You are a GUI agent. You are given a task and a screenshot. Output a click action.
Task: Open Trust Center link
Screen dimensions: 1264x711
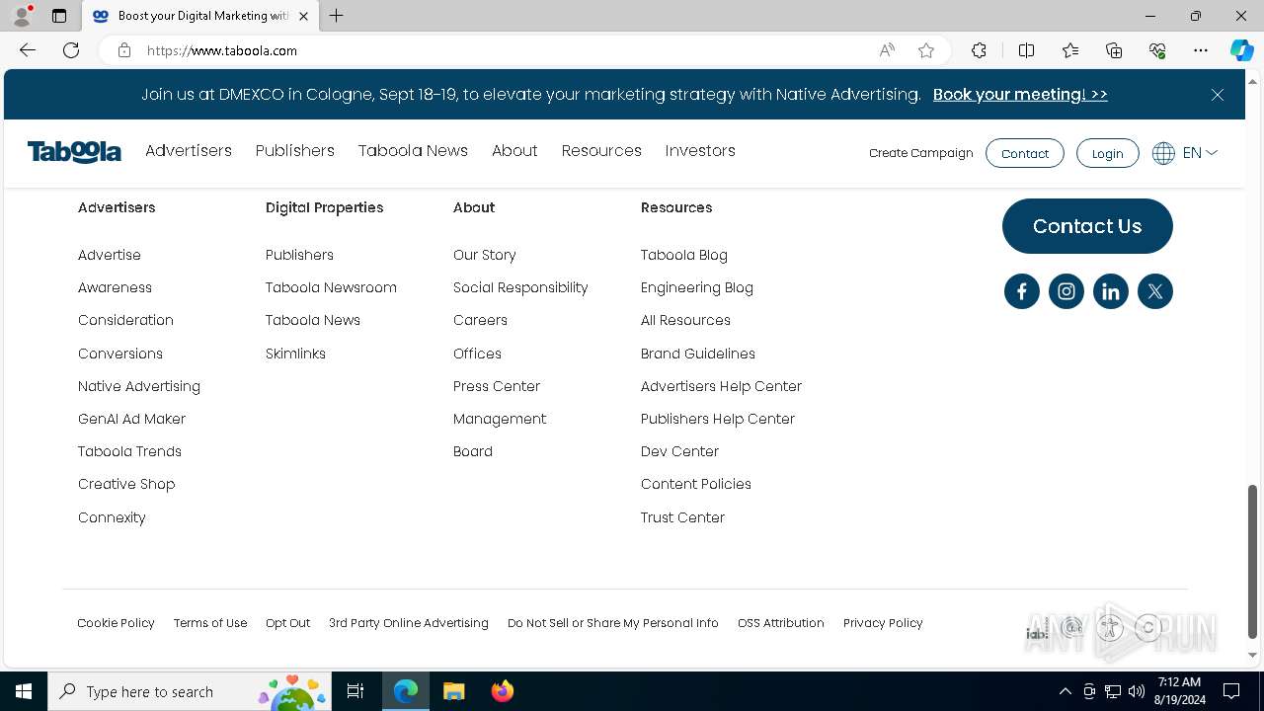(x=682, y=517)
